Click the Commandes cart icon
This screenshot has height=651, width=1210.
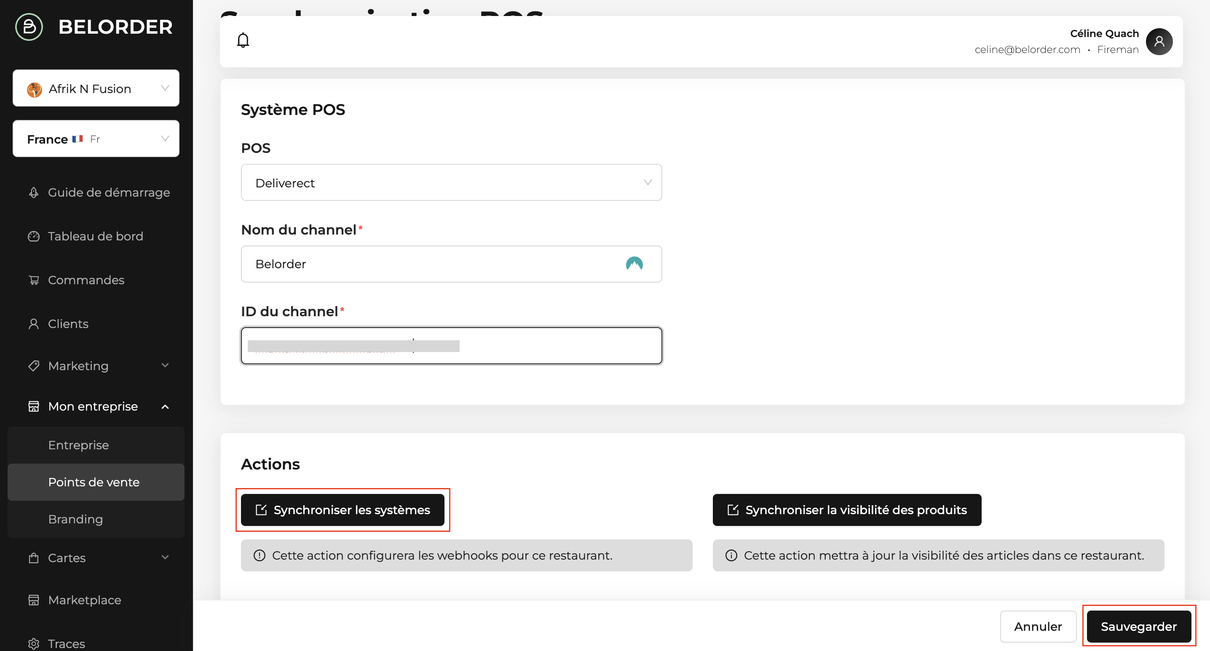pyautogui.click(x=34, y=280)
